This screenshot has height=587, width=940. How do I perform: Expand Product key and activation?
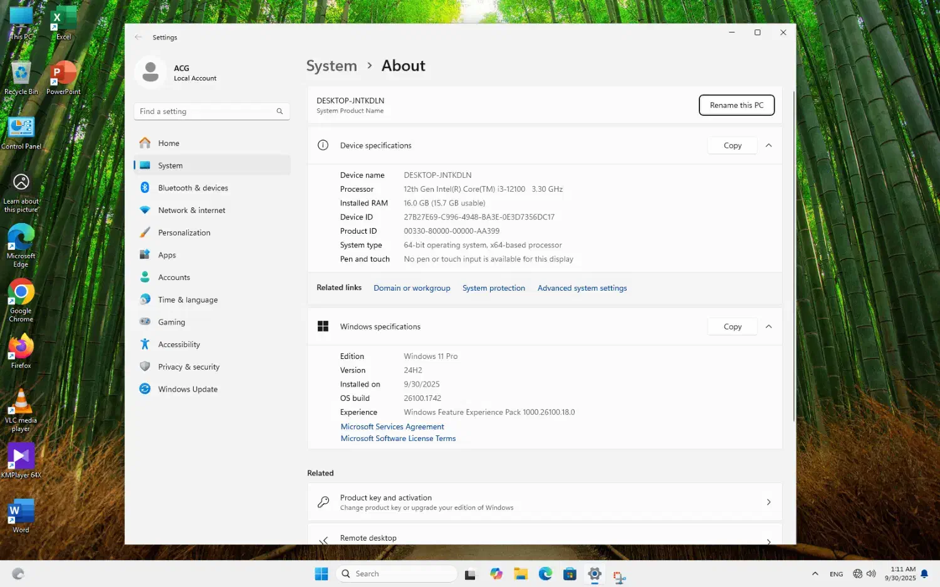click(x=768, y=502)
